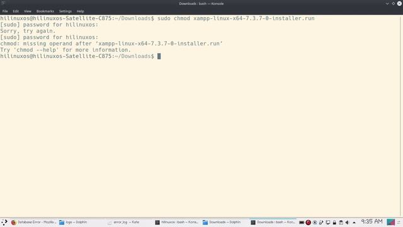Switch to Database Error Mozilla Firefox window
403x227 pixels.
[33, 223]
